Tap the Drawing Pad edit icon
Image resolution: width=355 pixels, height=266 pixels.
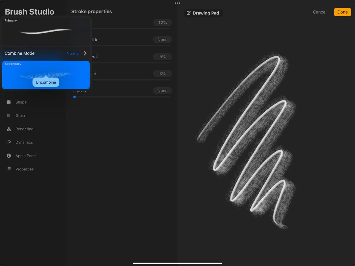(189, 13)
